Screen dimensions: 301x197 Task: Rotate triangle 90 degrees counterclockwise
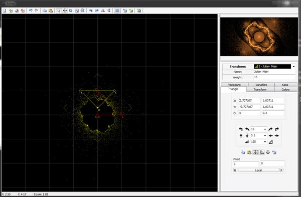[241, 129]
